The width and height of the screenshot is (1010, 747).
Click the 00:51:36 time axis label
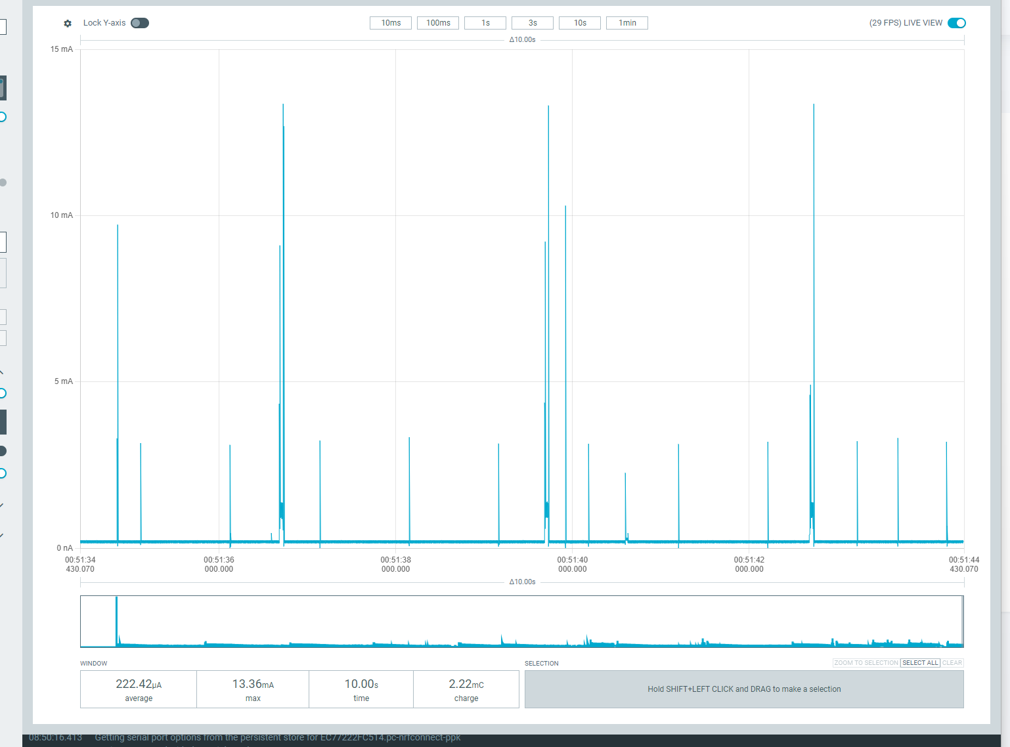pos(219,565)
